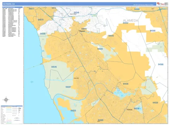Select the OAKLAND row in ZIP index

click(11, 36)
